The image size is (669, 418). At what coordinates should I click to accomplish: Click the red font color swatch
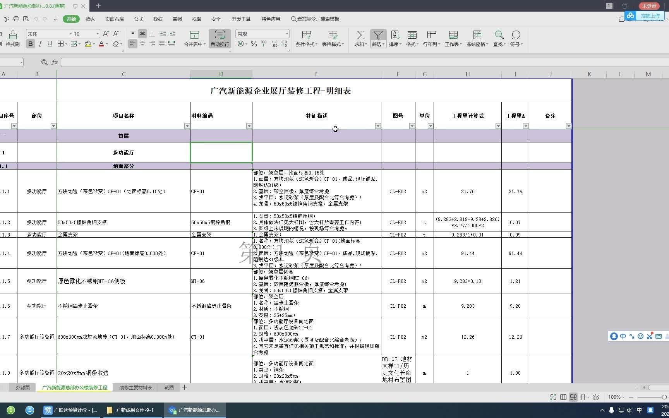pos(101,44)
